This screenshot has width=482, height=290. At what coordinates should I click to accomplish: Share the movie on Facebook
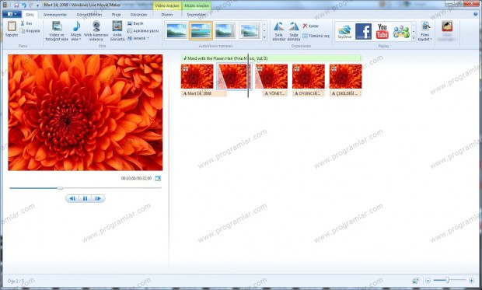pos(363,31)
